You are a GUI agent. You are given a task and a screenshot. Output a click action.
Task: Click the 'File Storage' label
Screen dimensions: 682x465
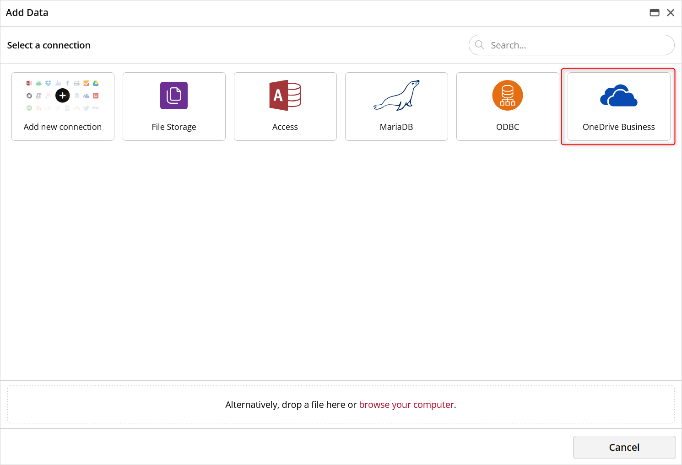(174, 127)
